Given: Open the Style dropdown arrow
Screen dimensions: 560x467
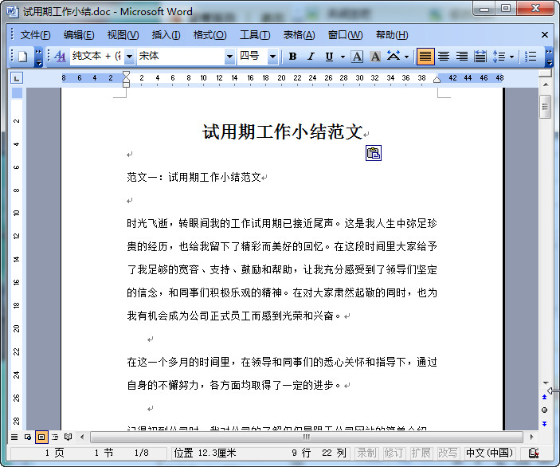Looking at the screenshot, I should click(130, 57).
